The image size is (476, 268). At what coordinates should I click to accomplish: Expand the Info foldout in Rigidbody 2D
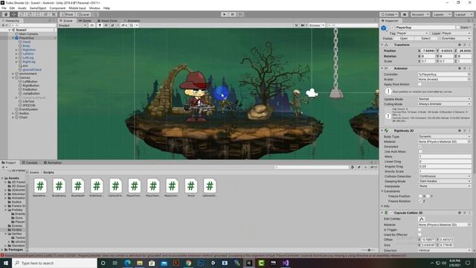(x=382, y=206)
